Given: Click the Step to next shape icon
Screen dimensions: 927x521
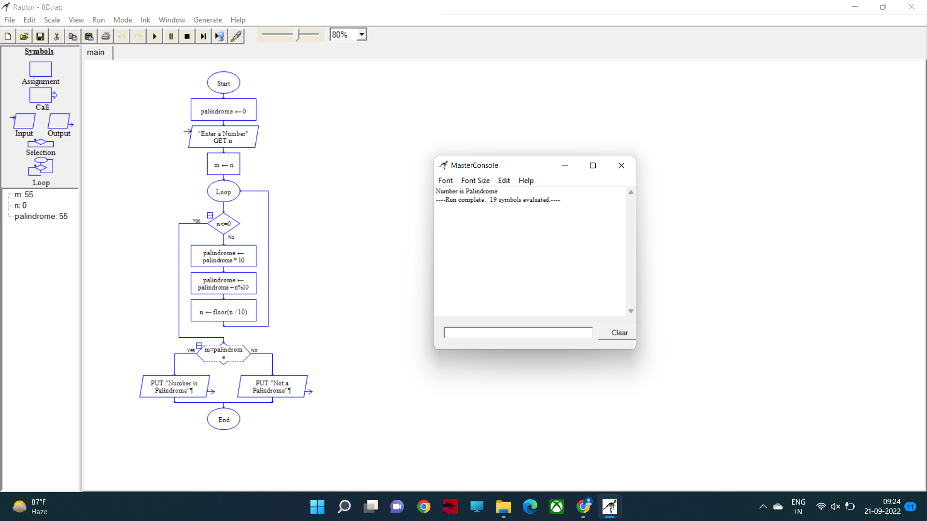Looking at the screenshot, I should [203, 36].
